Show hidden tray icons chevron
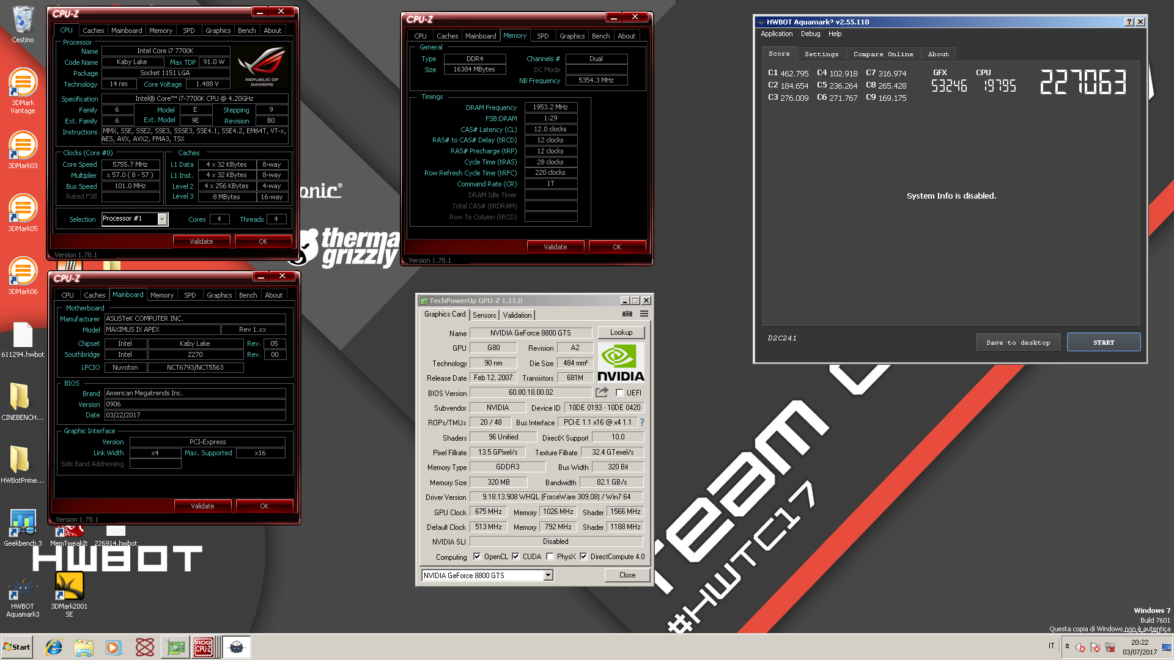This screenshot has height=660, width=1174. coord(1067,647)
